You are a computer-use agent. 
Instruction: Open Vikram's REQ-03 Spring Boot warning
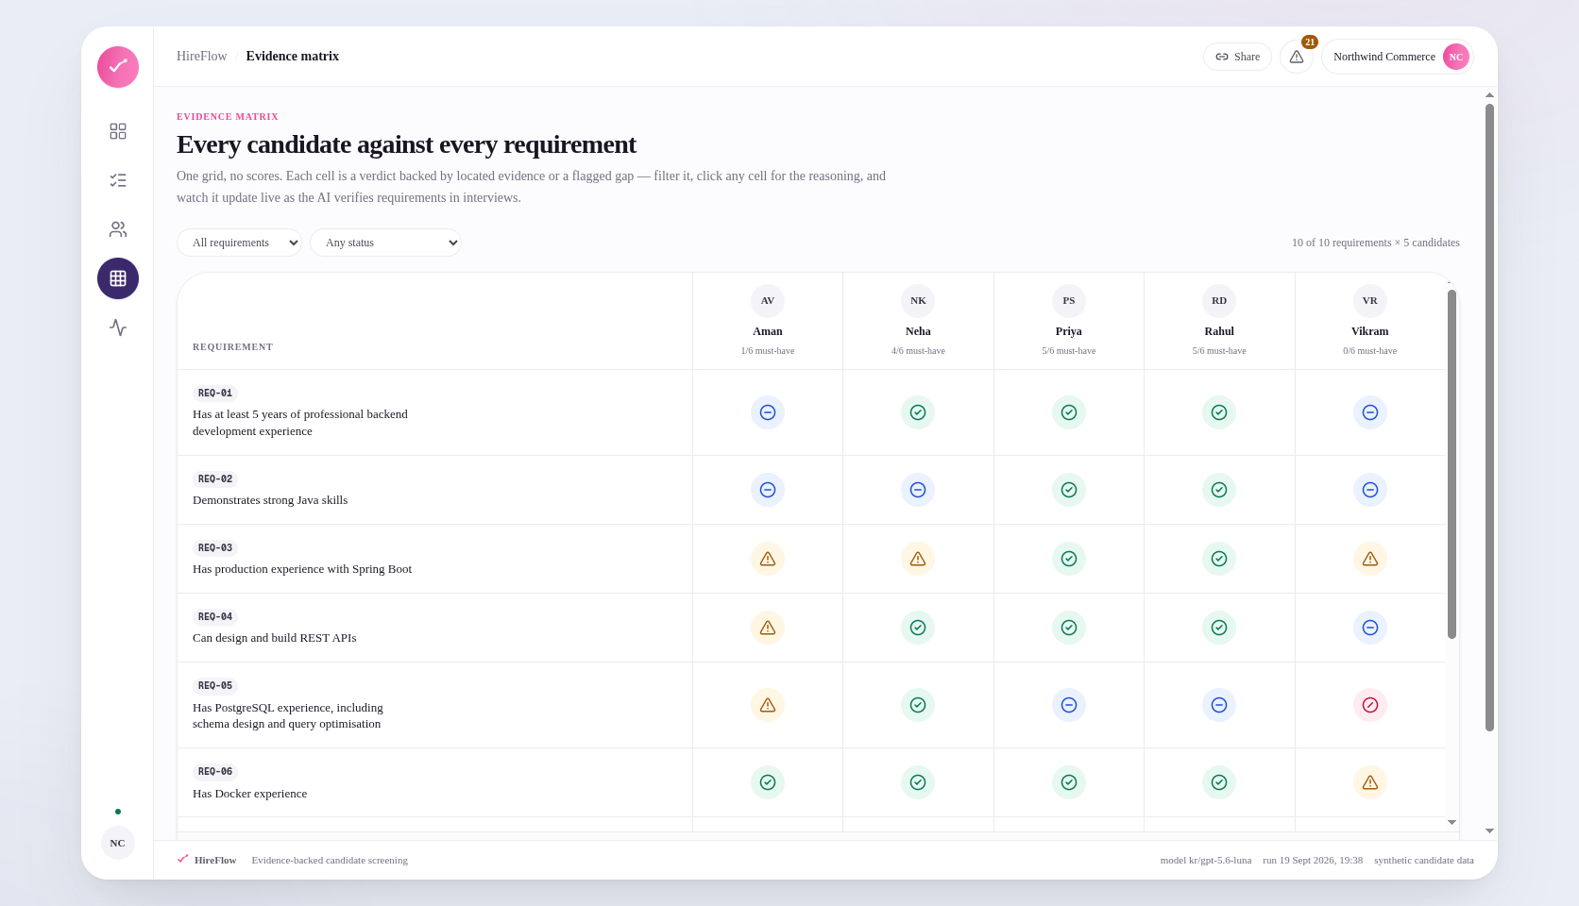(1370, 559)
